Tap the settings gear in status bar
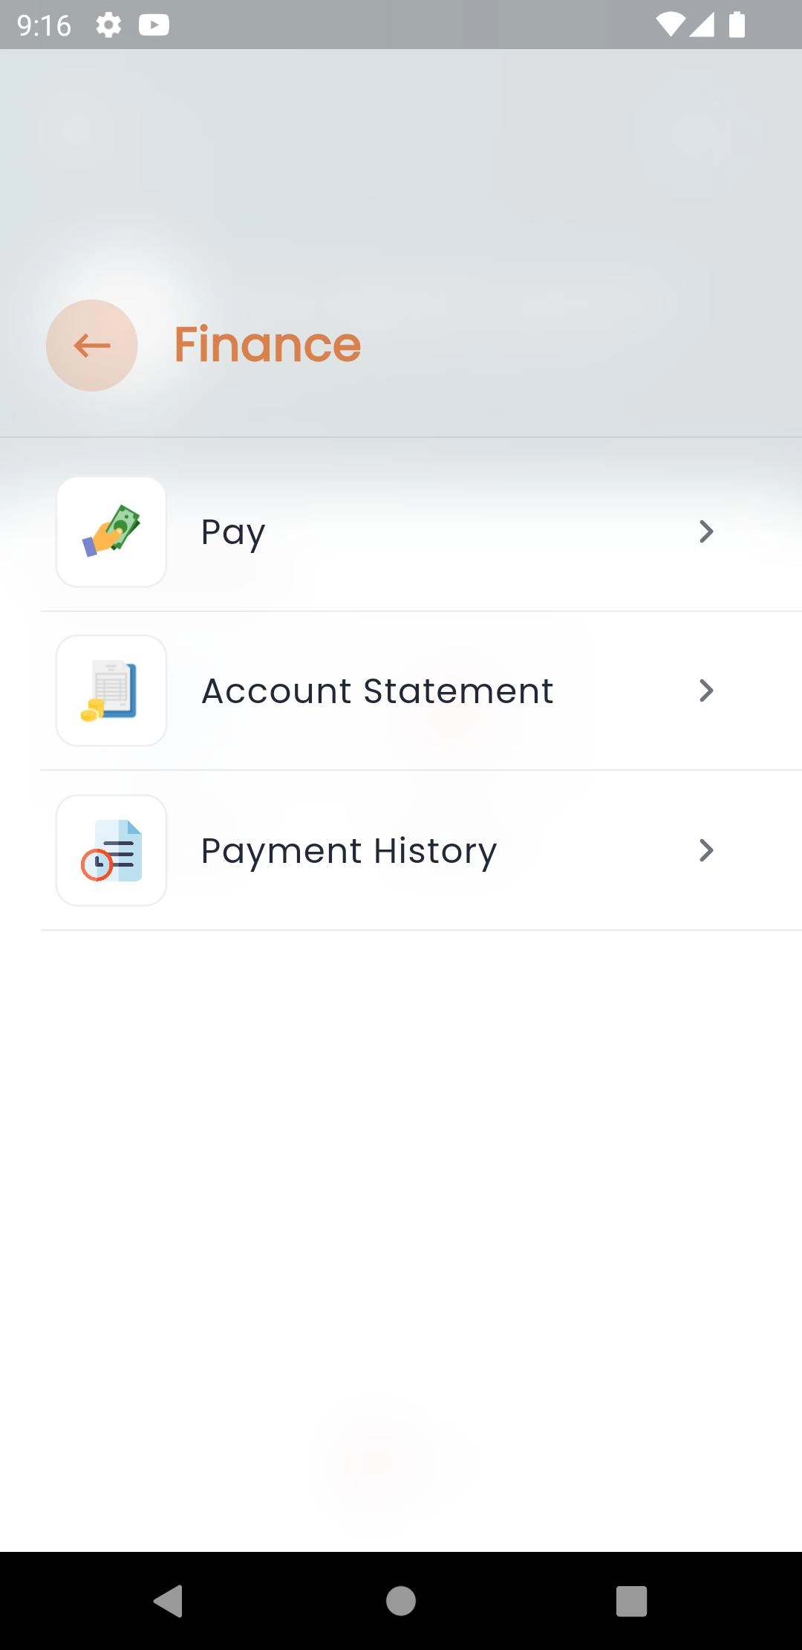The width and height of the screenshot is (802, 1650). coord(108,25)
